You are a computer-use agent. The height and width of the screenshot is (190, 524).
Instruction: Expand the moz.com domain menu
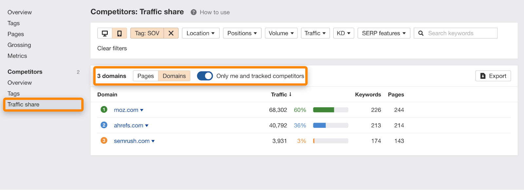pyautogui.click(x=142, y=110)
